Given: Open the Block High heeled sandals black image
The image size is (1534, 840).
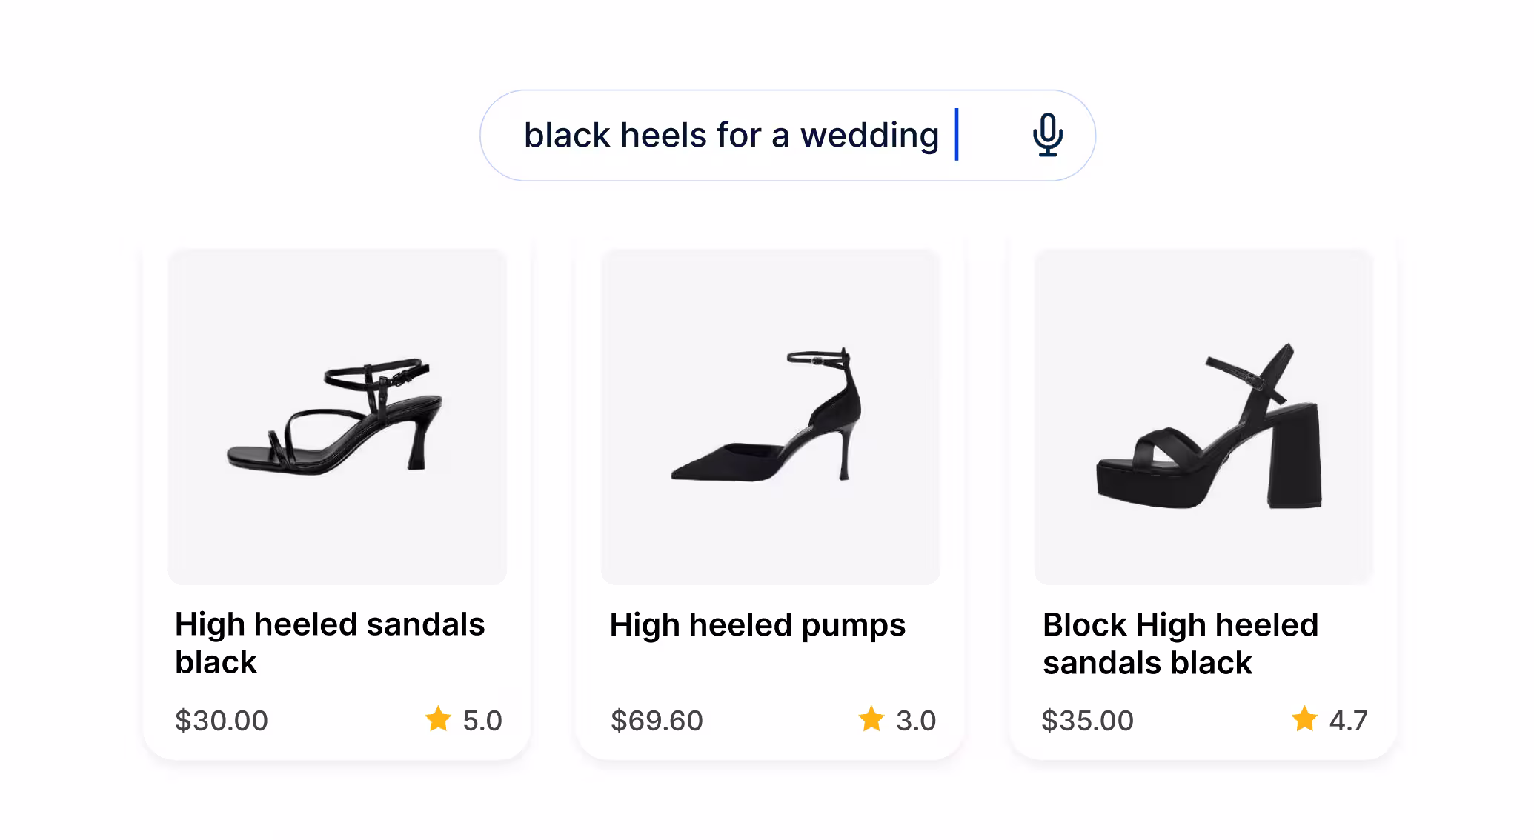Looking at the screenshot, I should pos(1202,419).
